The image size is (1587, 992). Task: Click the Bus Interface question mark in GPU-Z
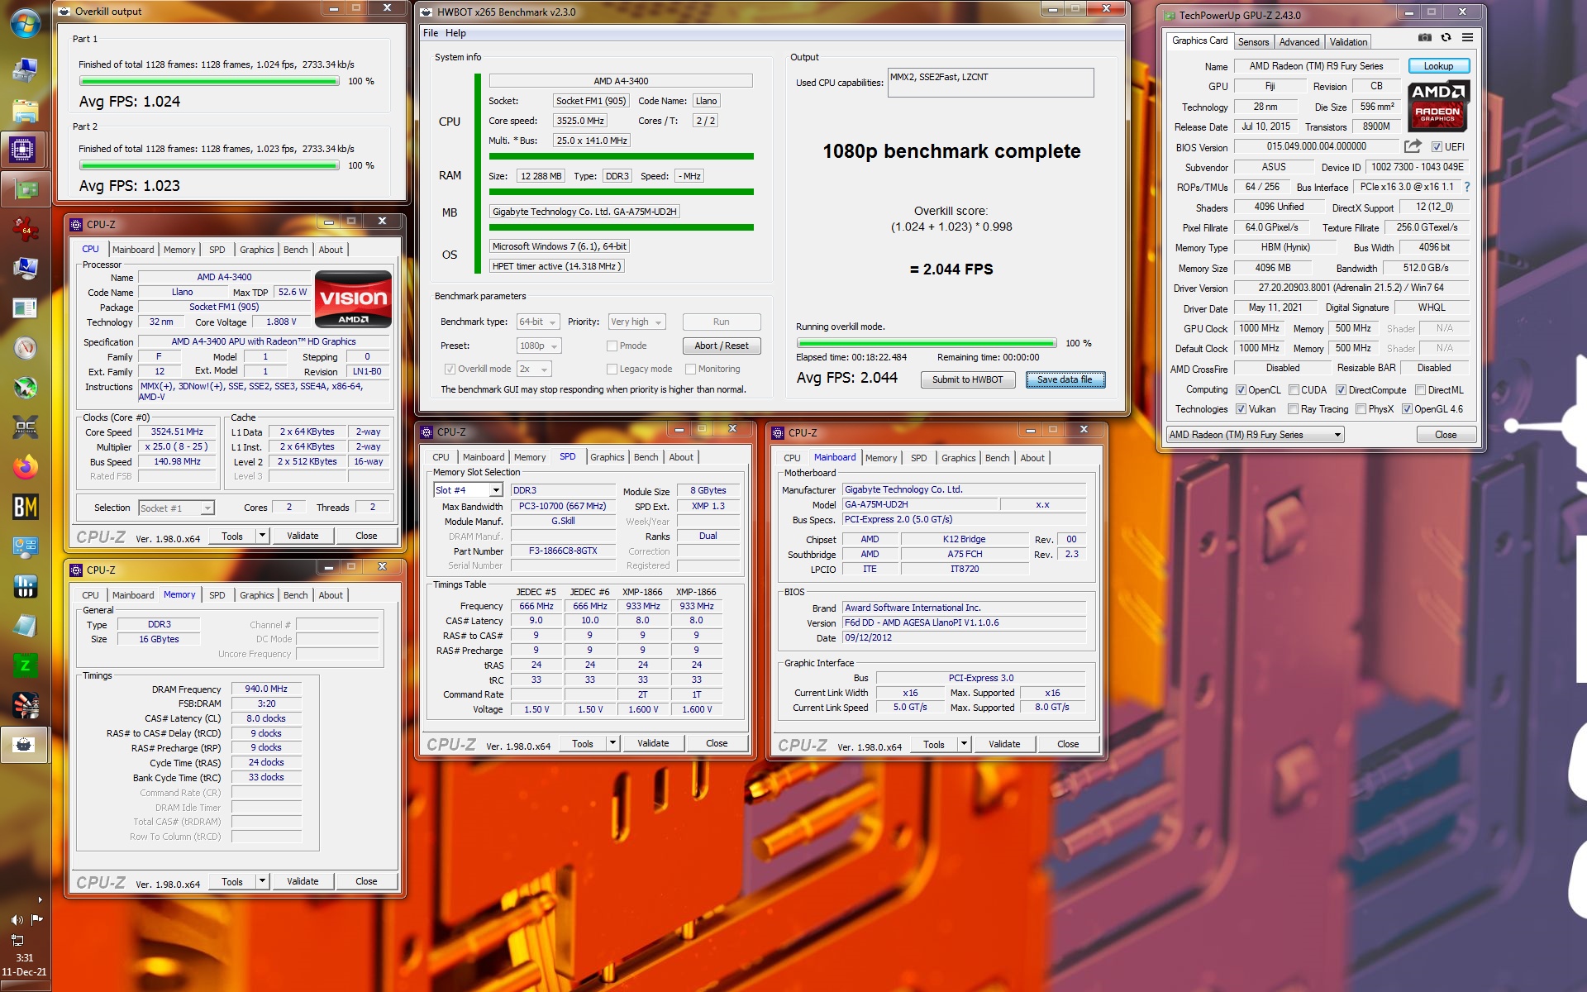click(x=1467, y=187)
